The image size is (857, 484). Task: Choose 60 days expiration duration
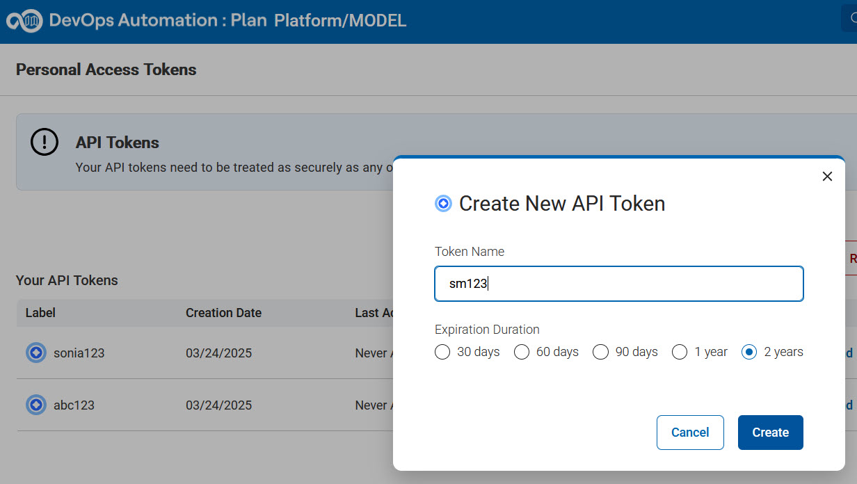pos(522,352)
